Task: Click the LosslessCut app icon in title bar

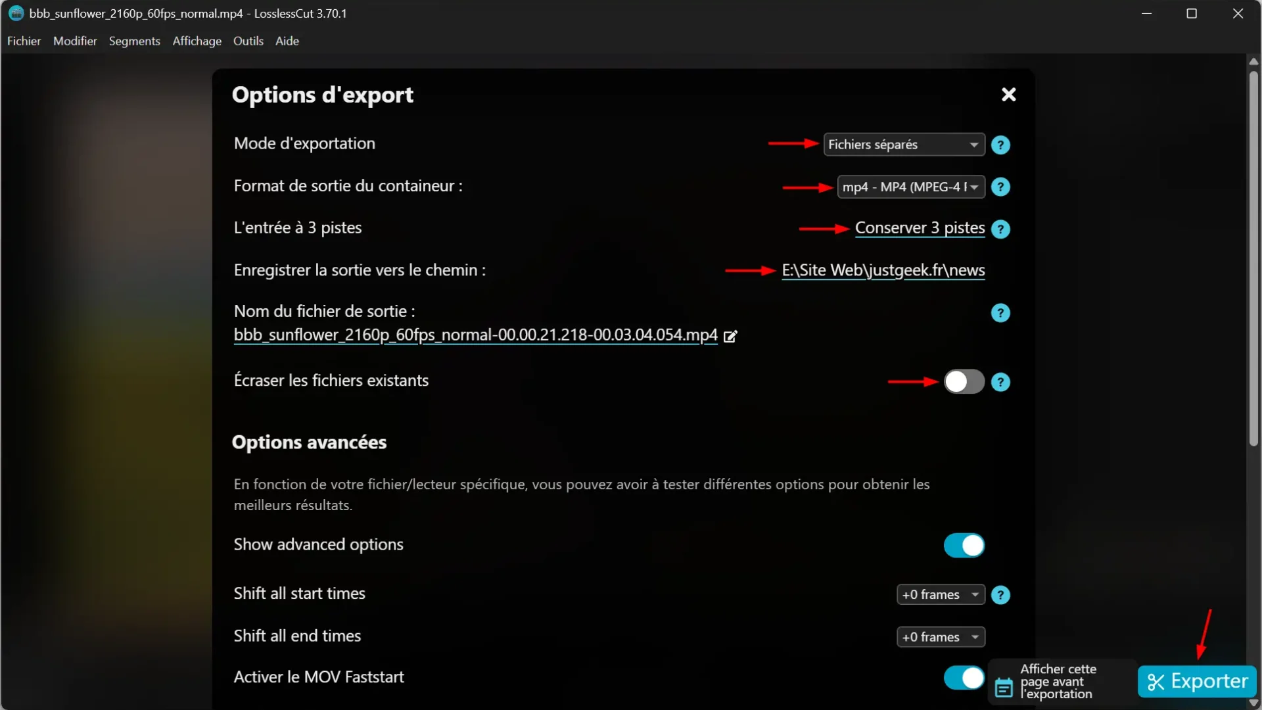Action: coord(16,13)
